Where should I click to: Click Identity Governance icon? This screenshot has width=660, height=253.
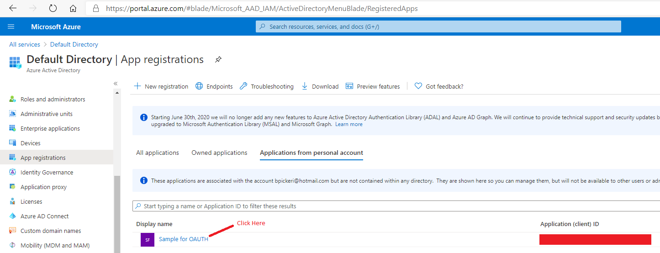(x=12, y=172)
